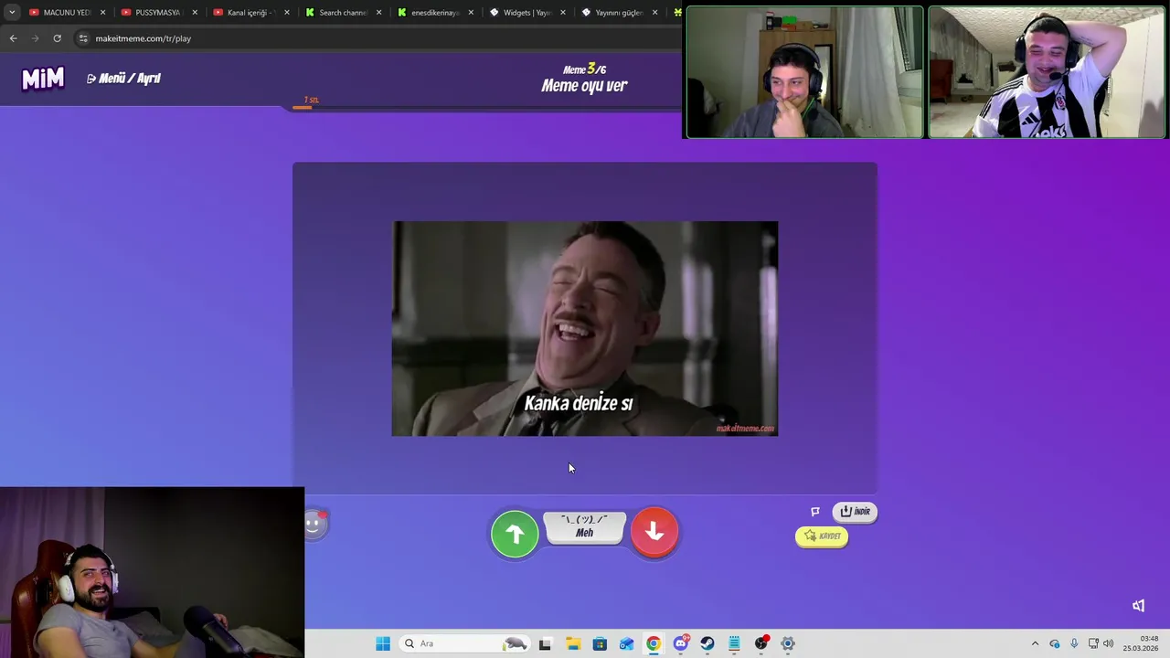Reload the page with the refresh icon
The image size is (1170, 658).
coord(57,38)
